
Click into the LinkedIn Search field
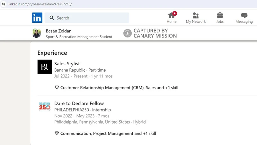(x=87, y=18)
